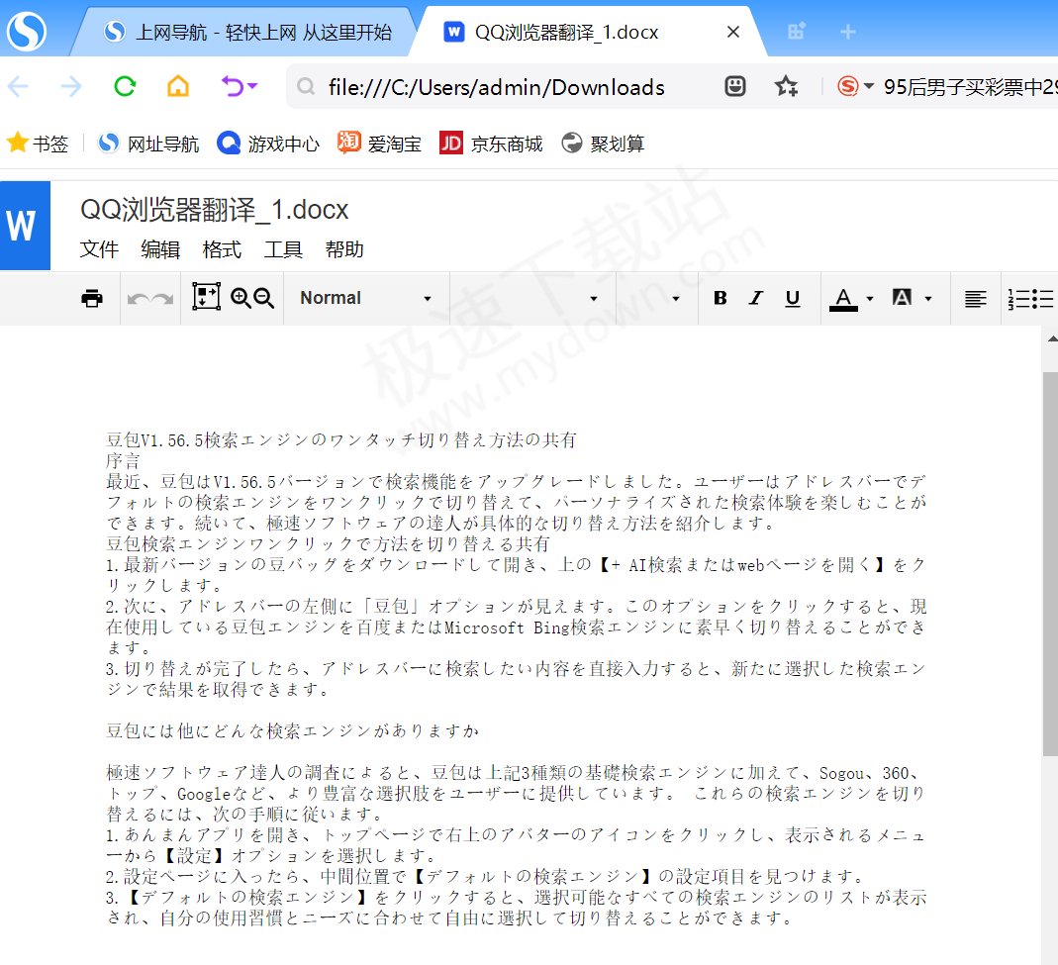Open the Normal paragraph style dropdown
The image size is (1058, 965).
point(366,297)
